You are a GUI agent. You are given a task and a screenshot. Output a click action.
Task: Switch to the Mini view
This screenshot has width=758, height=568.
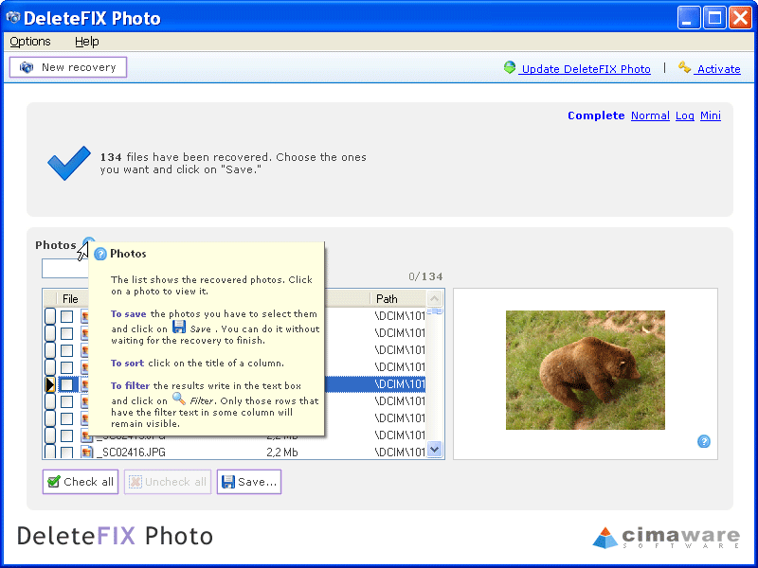point(710,115)
